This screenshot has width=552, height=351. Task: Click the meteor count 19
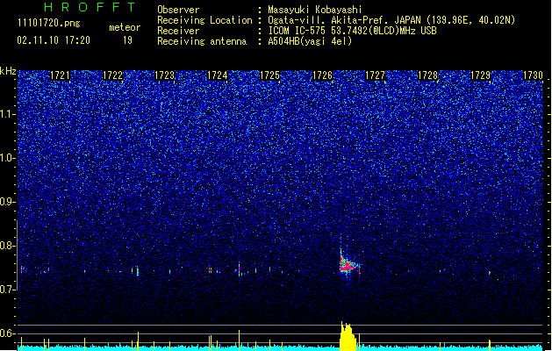tap(127, 40)
